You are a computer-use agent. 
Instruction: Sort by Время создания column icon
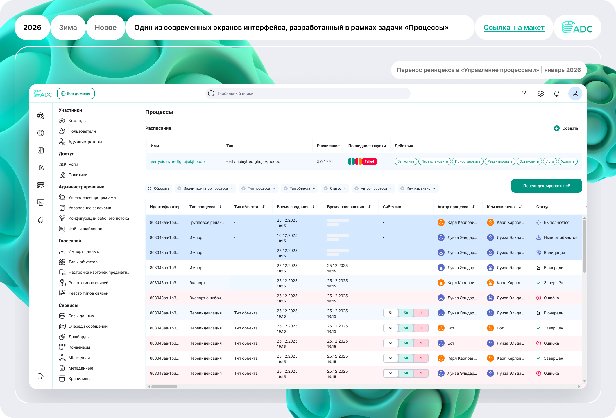tap(315, 207)
